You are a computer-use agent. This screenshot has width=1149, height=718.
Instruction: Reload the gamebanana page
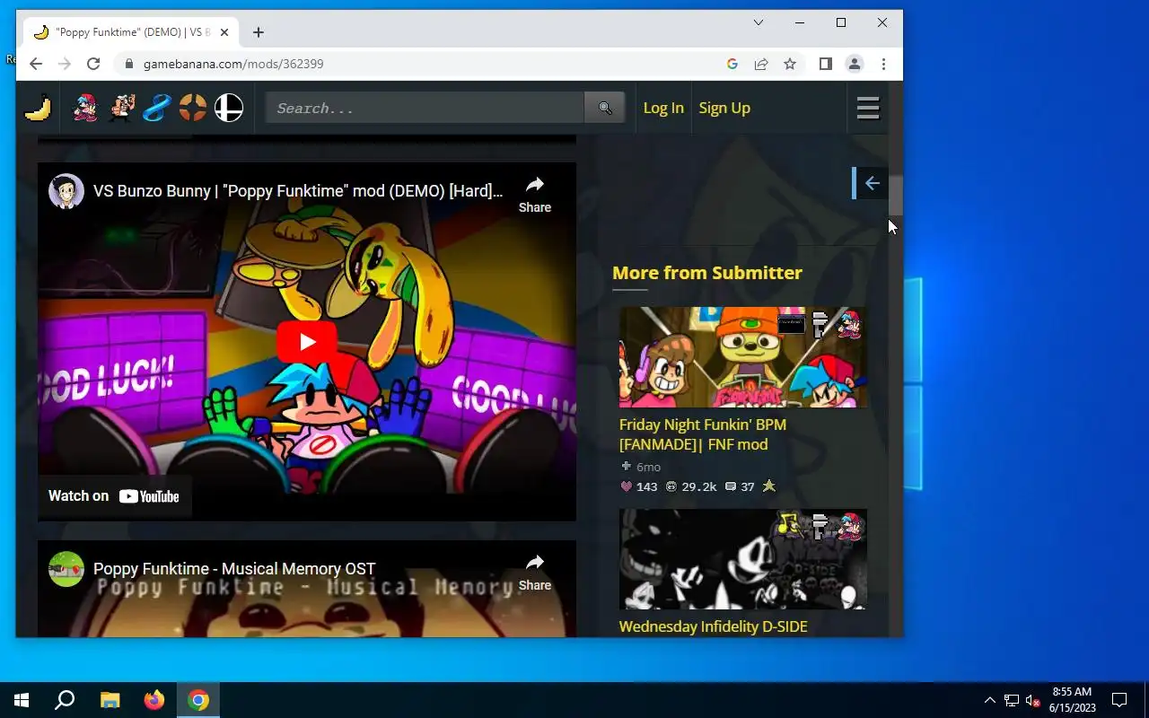[93, 64]
